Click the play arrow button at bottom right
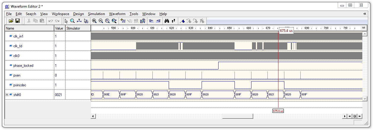Viewport: 373px width, 130px height. coord(345,116)
